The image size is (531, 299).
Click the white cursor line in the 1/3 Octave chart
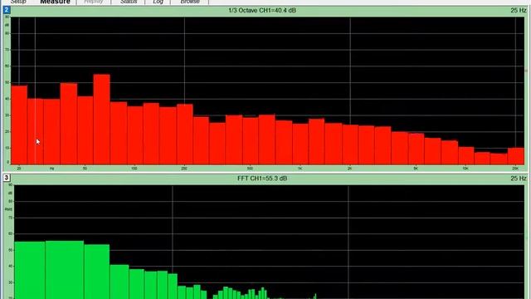tap(35, 91)
